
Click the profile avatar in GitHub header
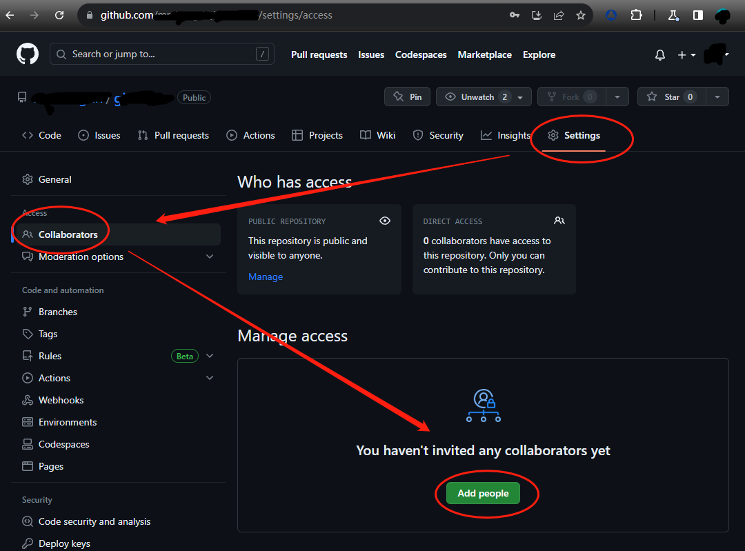[716, 54]
